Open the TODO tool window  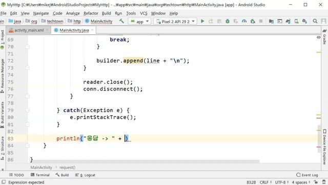pos(16,175)
